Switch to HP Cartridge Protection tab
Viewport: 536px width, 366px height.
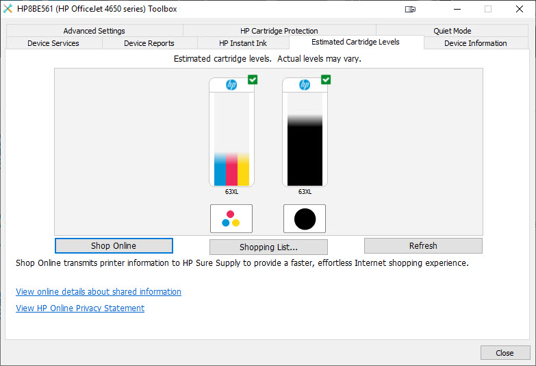point(279,31)
